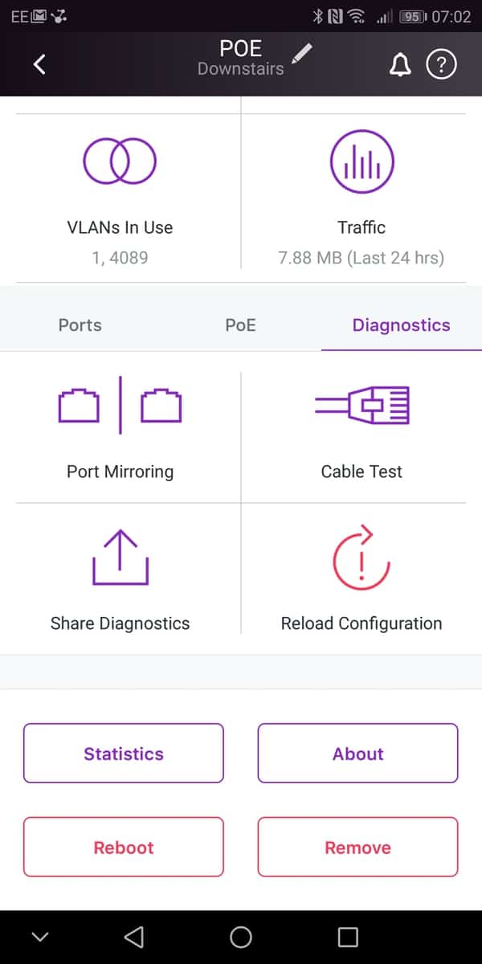
Task: Open VLANs In Use overlapping circles icon
Action: (x=120, y=161)
